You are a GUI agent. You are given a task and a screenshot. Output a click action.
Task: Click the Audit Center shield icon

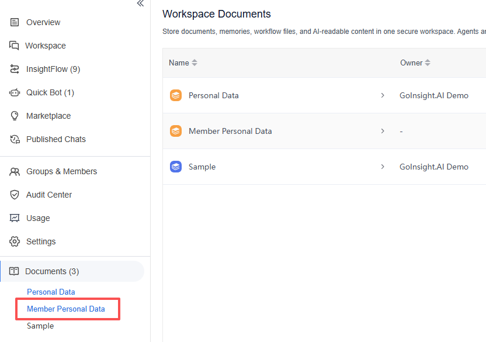pos(15,195)
